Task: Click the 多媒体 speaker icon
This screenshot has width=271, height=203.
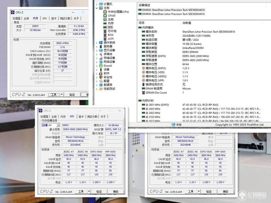Action: click(x=101, y=54)
